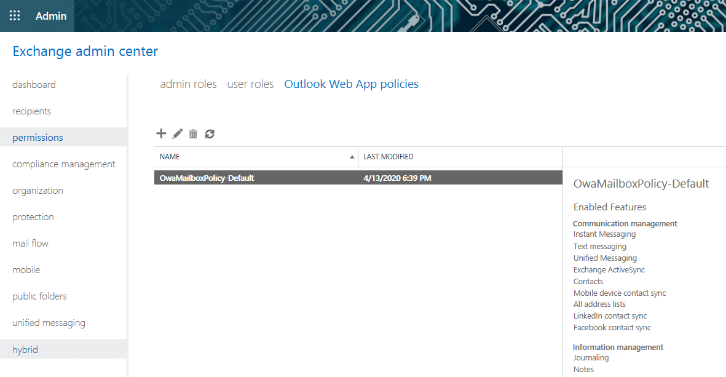The image size is (726, 377).
Task: Open the organization section
Action: (x=37, y=191)
